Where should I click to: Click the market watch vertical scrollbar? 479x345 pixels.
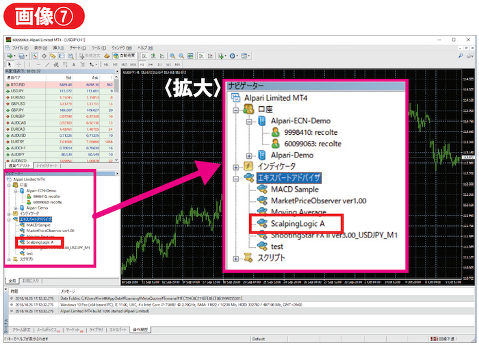point(116,119)
